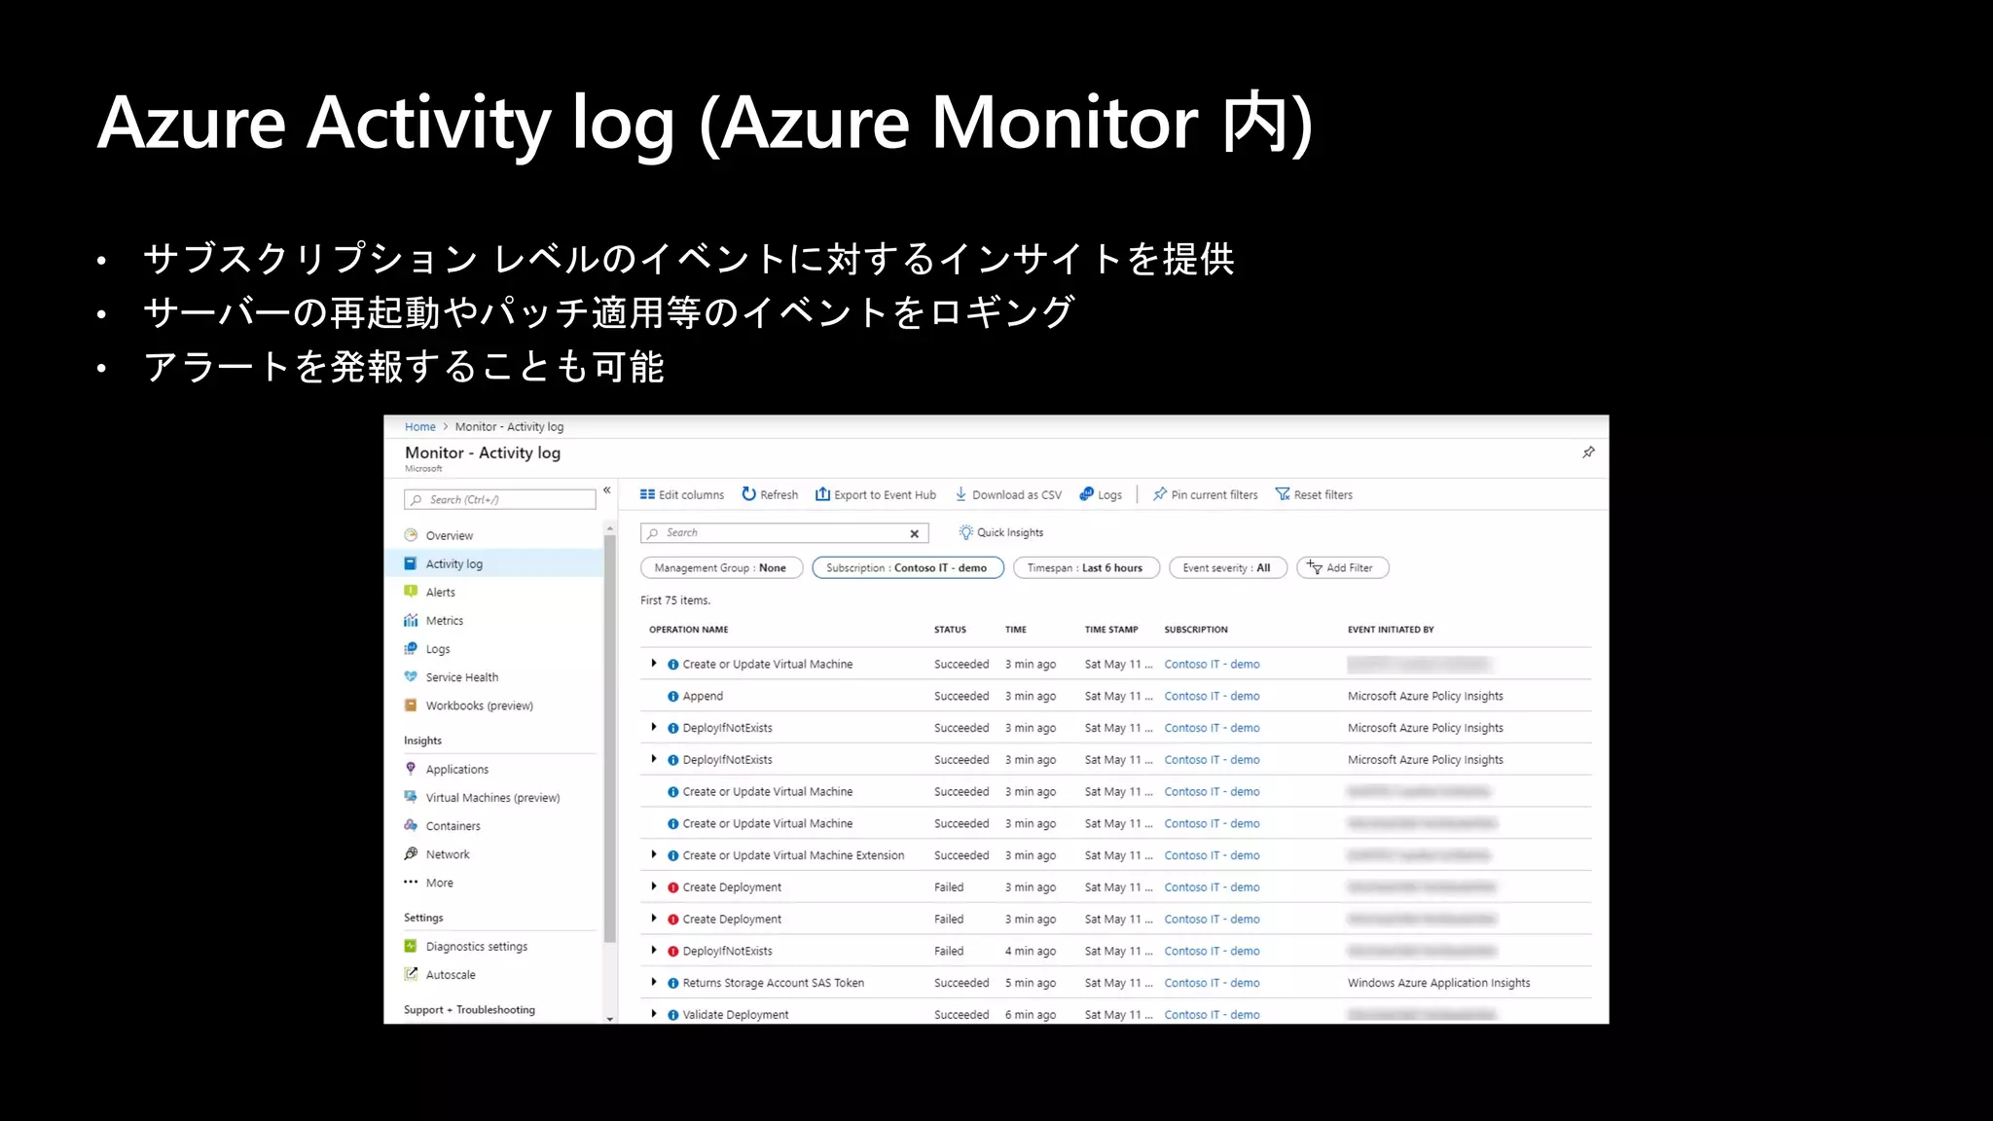The height and width of the screenshot is (1121, 1993).
Task: Expand the Returns Storage Account SAS Token row
Action: [654, 982]
